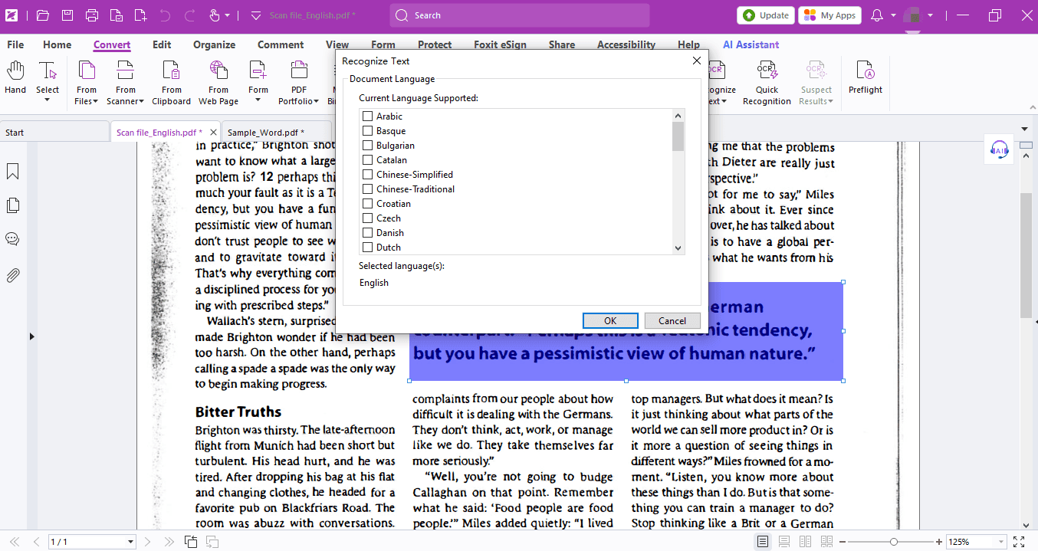Enter full screen mode
The image size is (1038, 551).
tap(1019, 542)
